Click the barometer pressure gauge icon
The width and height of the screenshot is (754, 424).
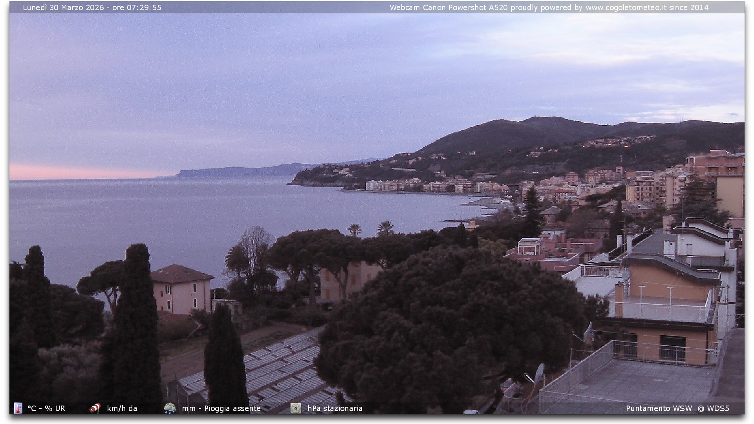tap(295, 408)
